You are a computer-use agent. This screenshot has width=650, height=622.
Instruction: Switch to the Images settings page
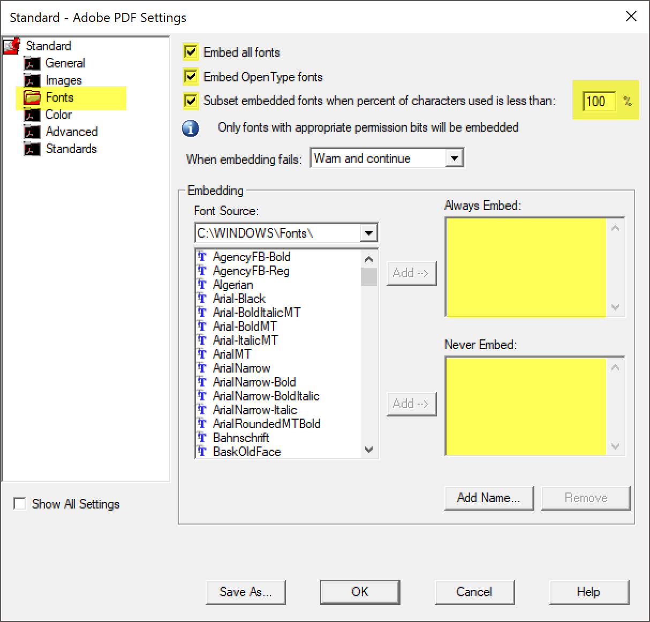pyautogui.click(x=64, y=80)
